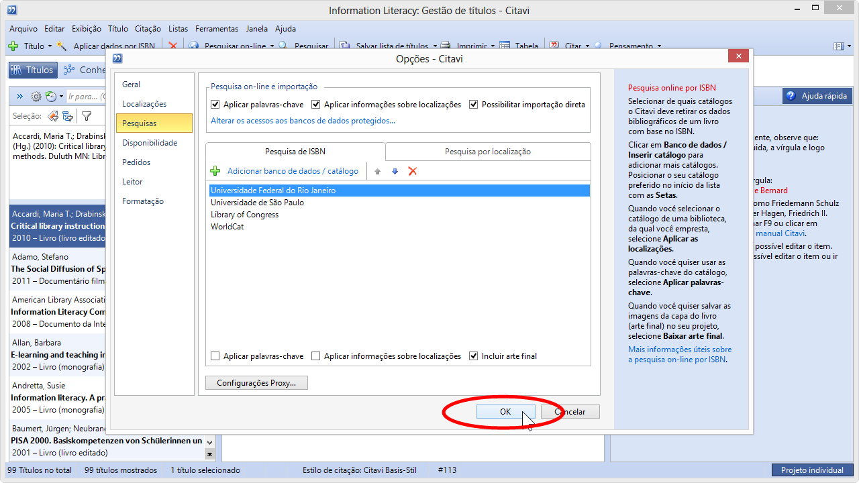Select Library of Congress catalog row

(399, 215)
